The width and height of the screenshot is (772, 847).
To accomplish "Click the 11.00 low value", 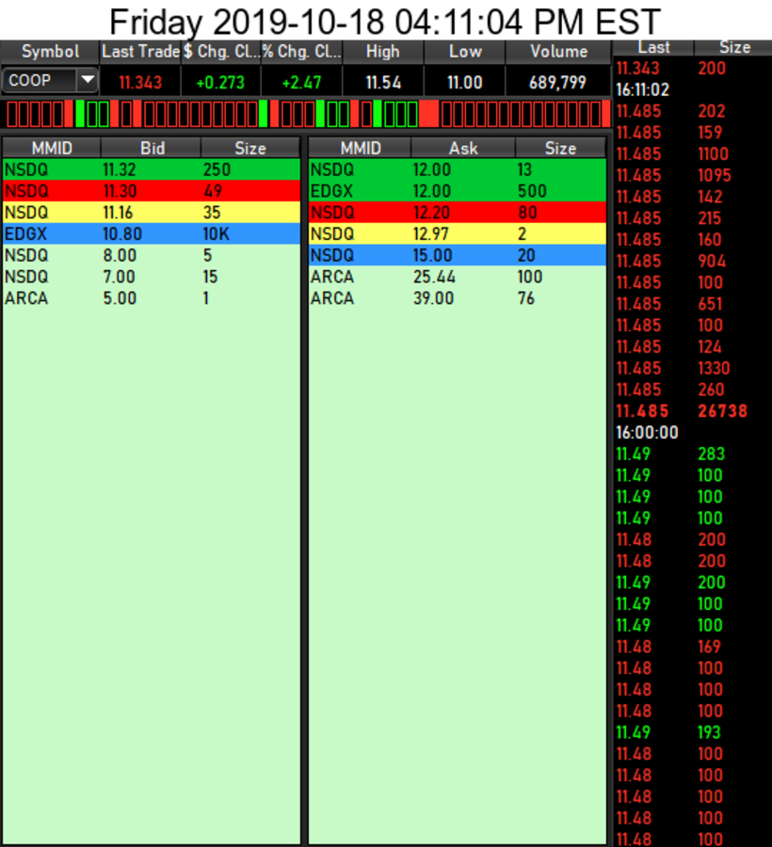I will click(464, 83).
